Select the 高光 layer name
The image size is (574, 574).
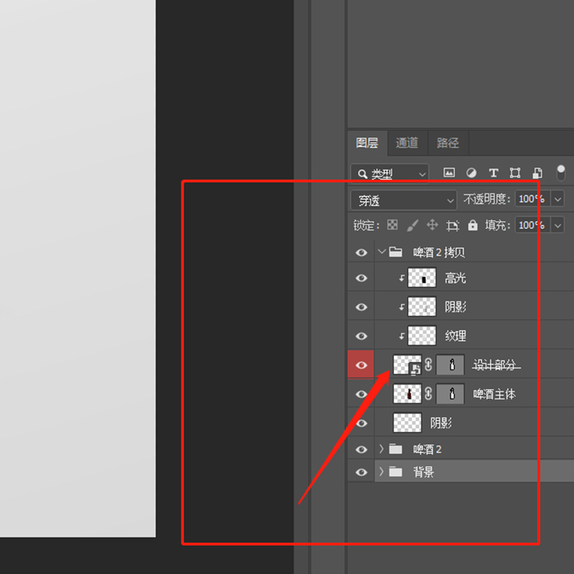[455, 278]
